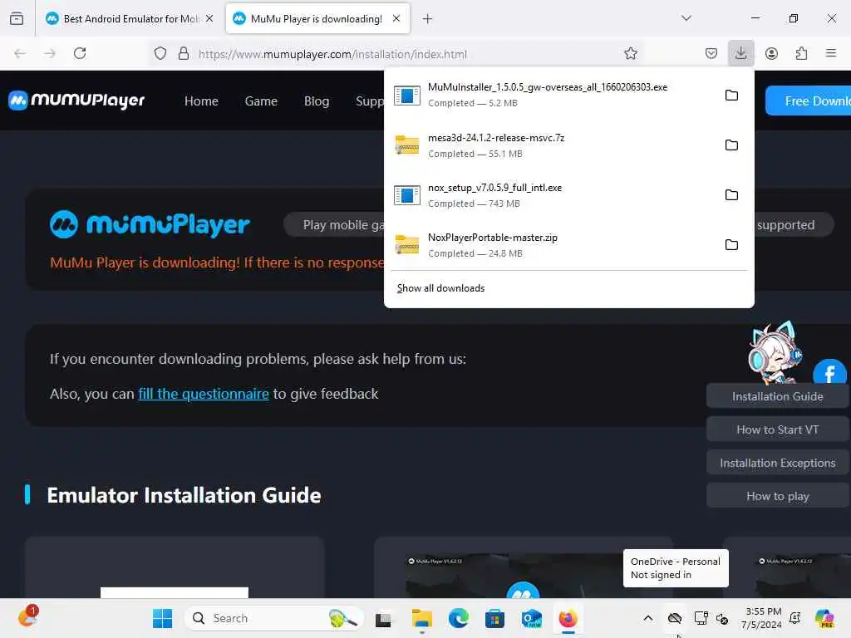Viewport: 851px width, 638px height.
Task: Click the MuMuPlayer header logo
Action: tap(76, 101)
